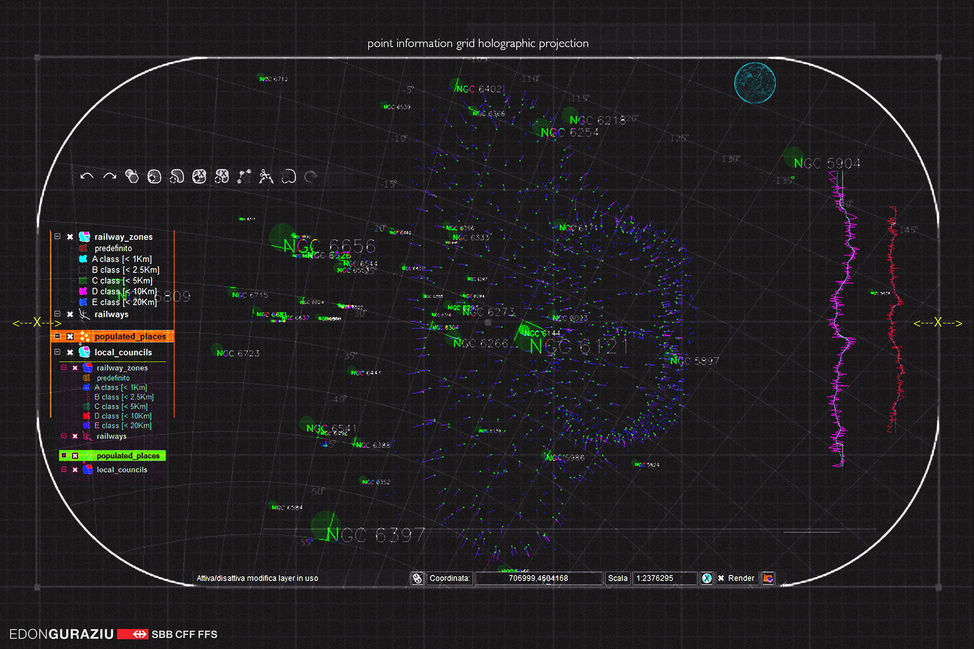Click the magenta D class swatch, upper legend
Viewport: 974px width, 649px height.
point(83,291)
